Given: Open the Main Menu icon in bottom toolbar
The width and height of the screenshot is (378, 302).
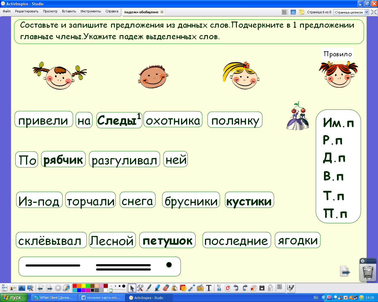Looking at the screenshot, I should (4, 288).
